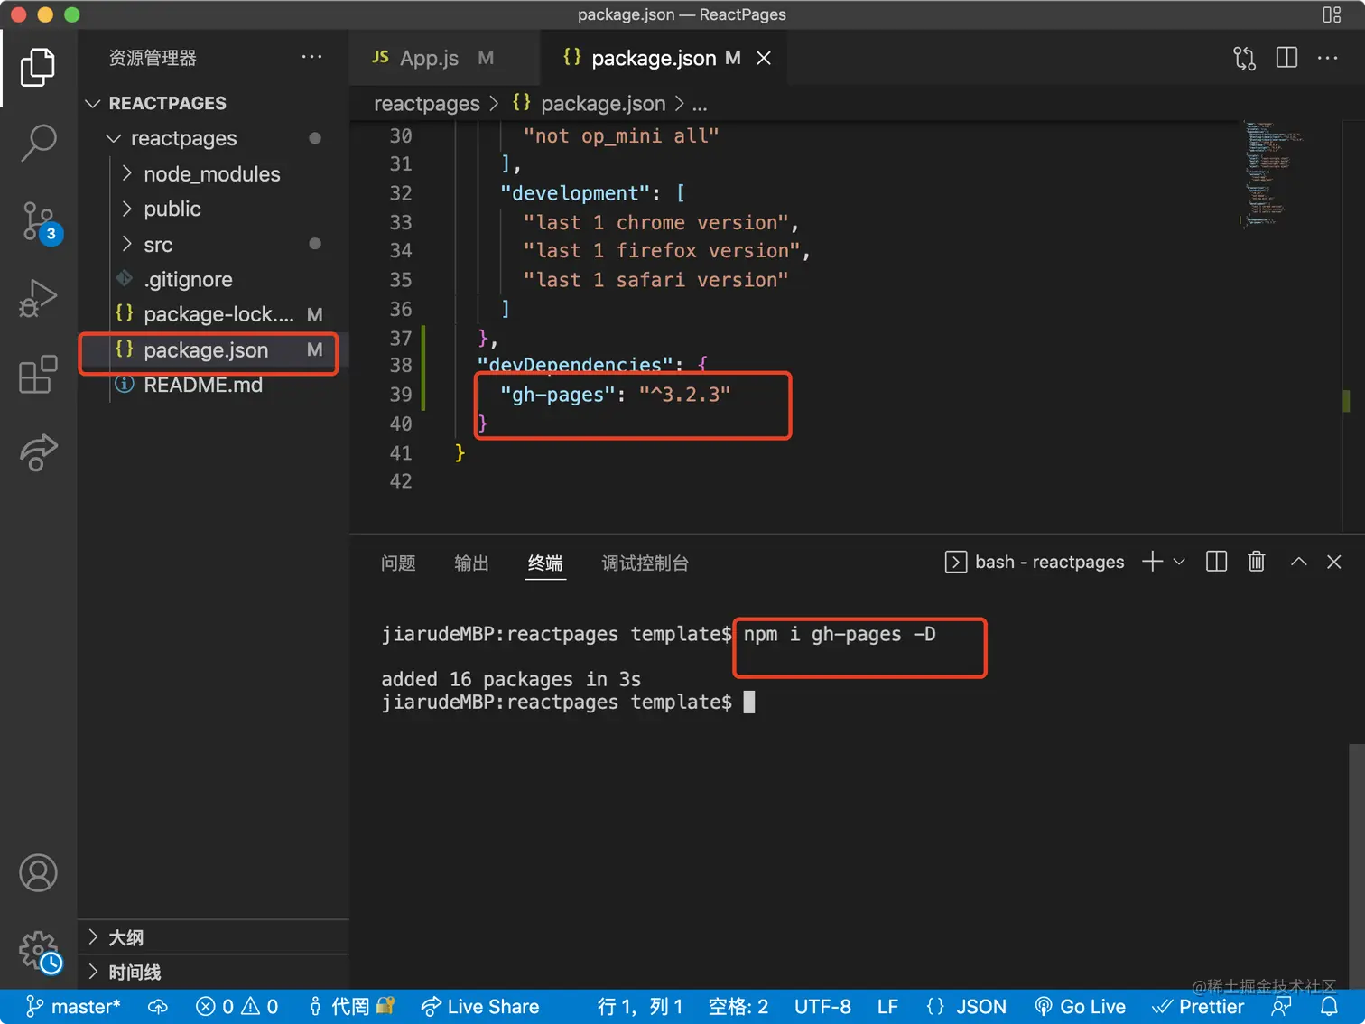Click reactpages breadcrumb segment
Viewport: 1365px width, 1024px height.
pyautogui.click(x=427, y=104)
